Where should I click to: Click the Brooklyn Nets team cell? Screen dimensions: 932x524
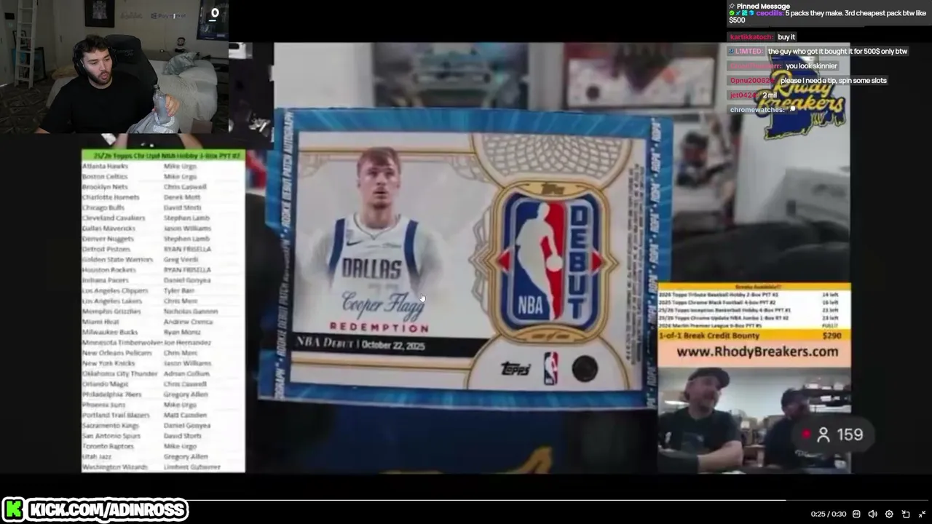pos(105,187)
